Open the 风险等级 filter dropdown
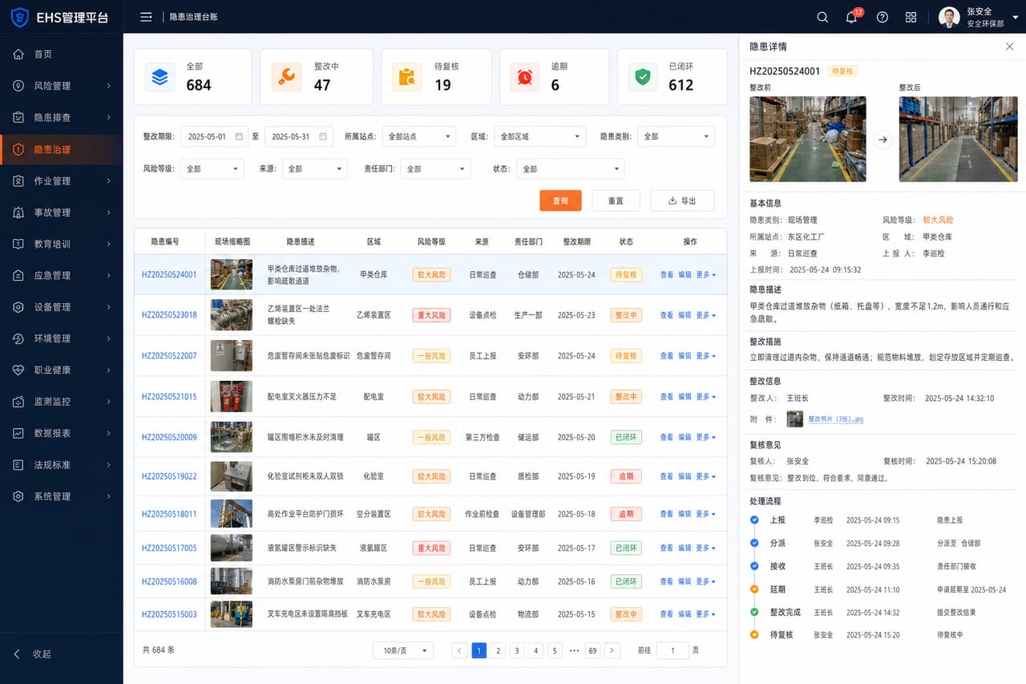 point(211,168)
